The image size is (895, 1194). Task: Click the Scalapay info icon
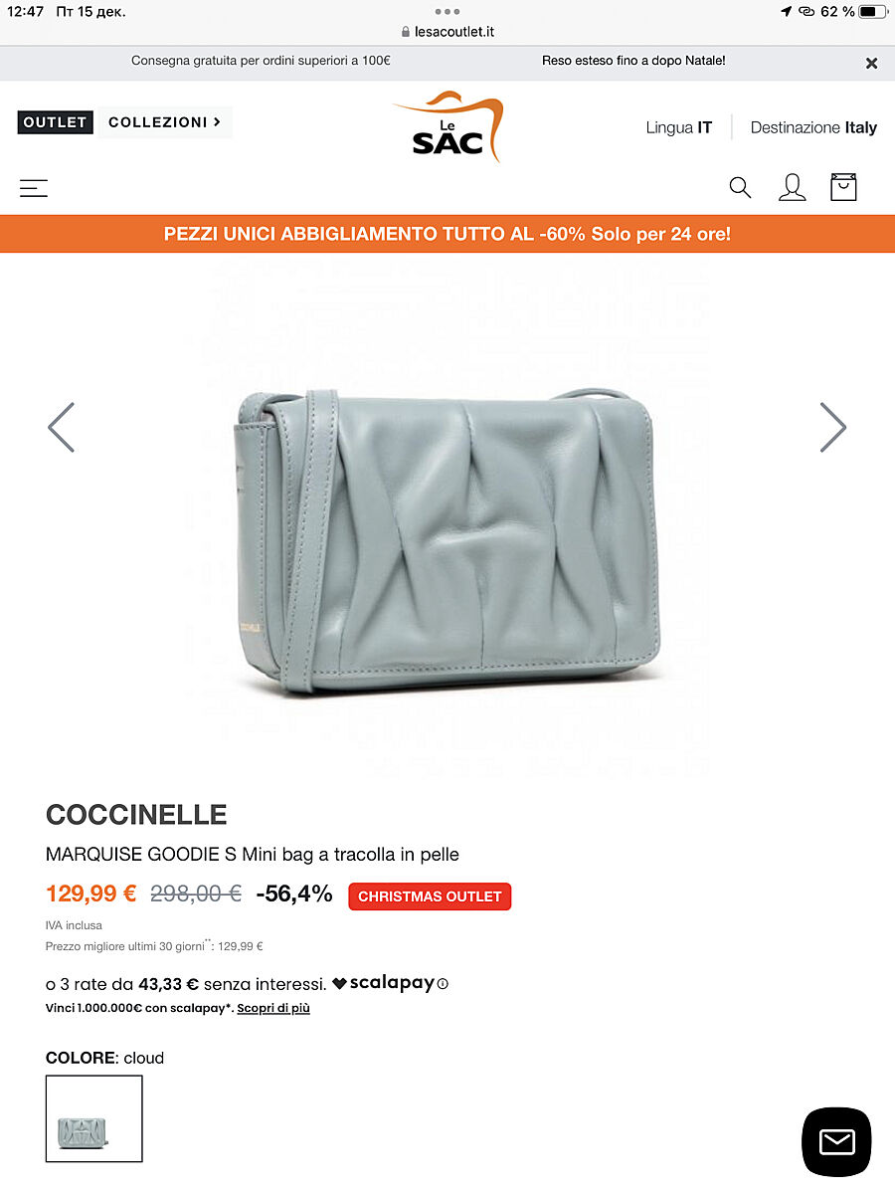[x=443, y=984]
